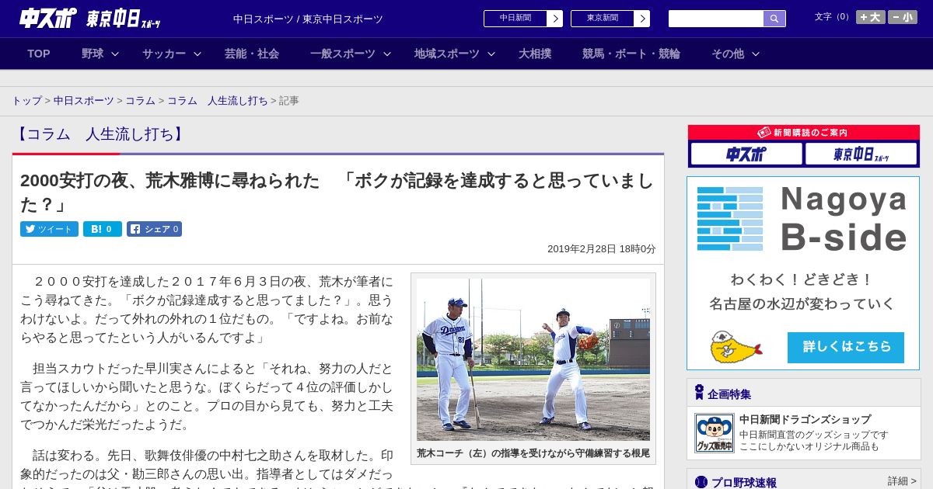The image size is (933, 489).
Task: Expand the 一般スポーツ dropdown chevron
Action: [x=387, y=54]
